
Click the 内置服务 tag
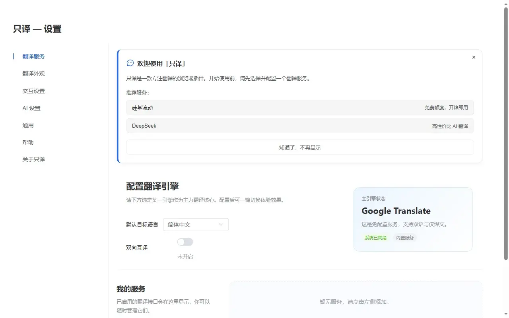coord(405,238)
